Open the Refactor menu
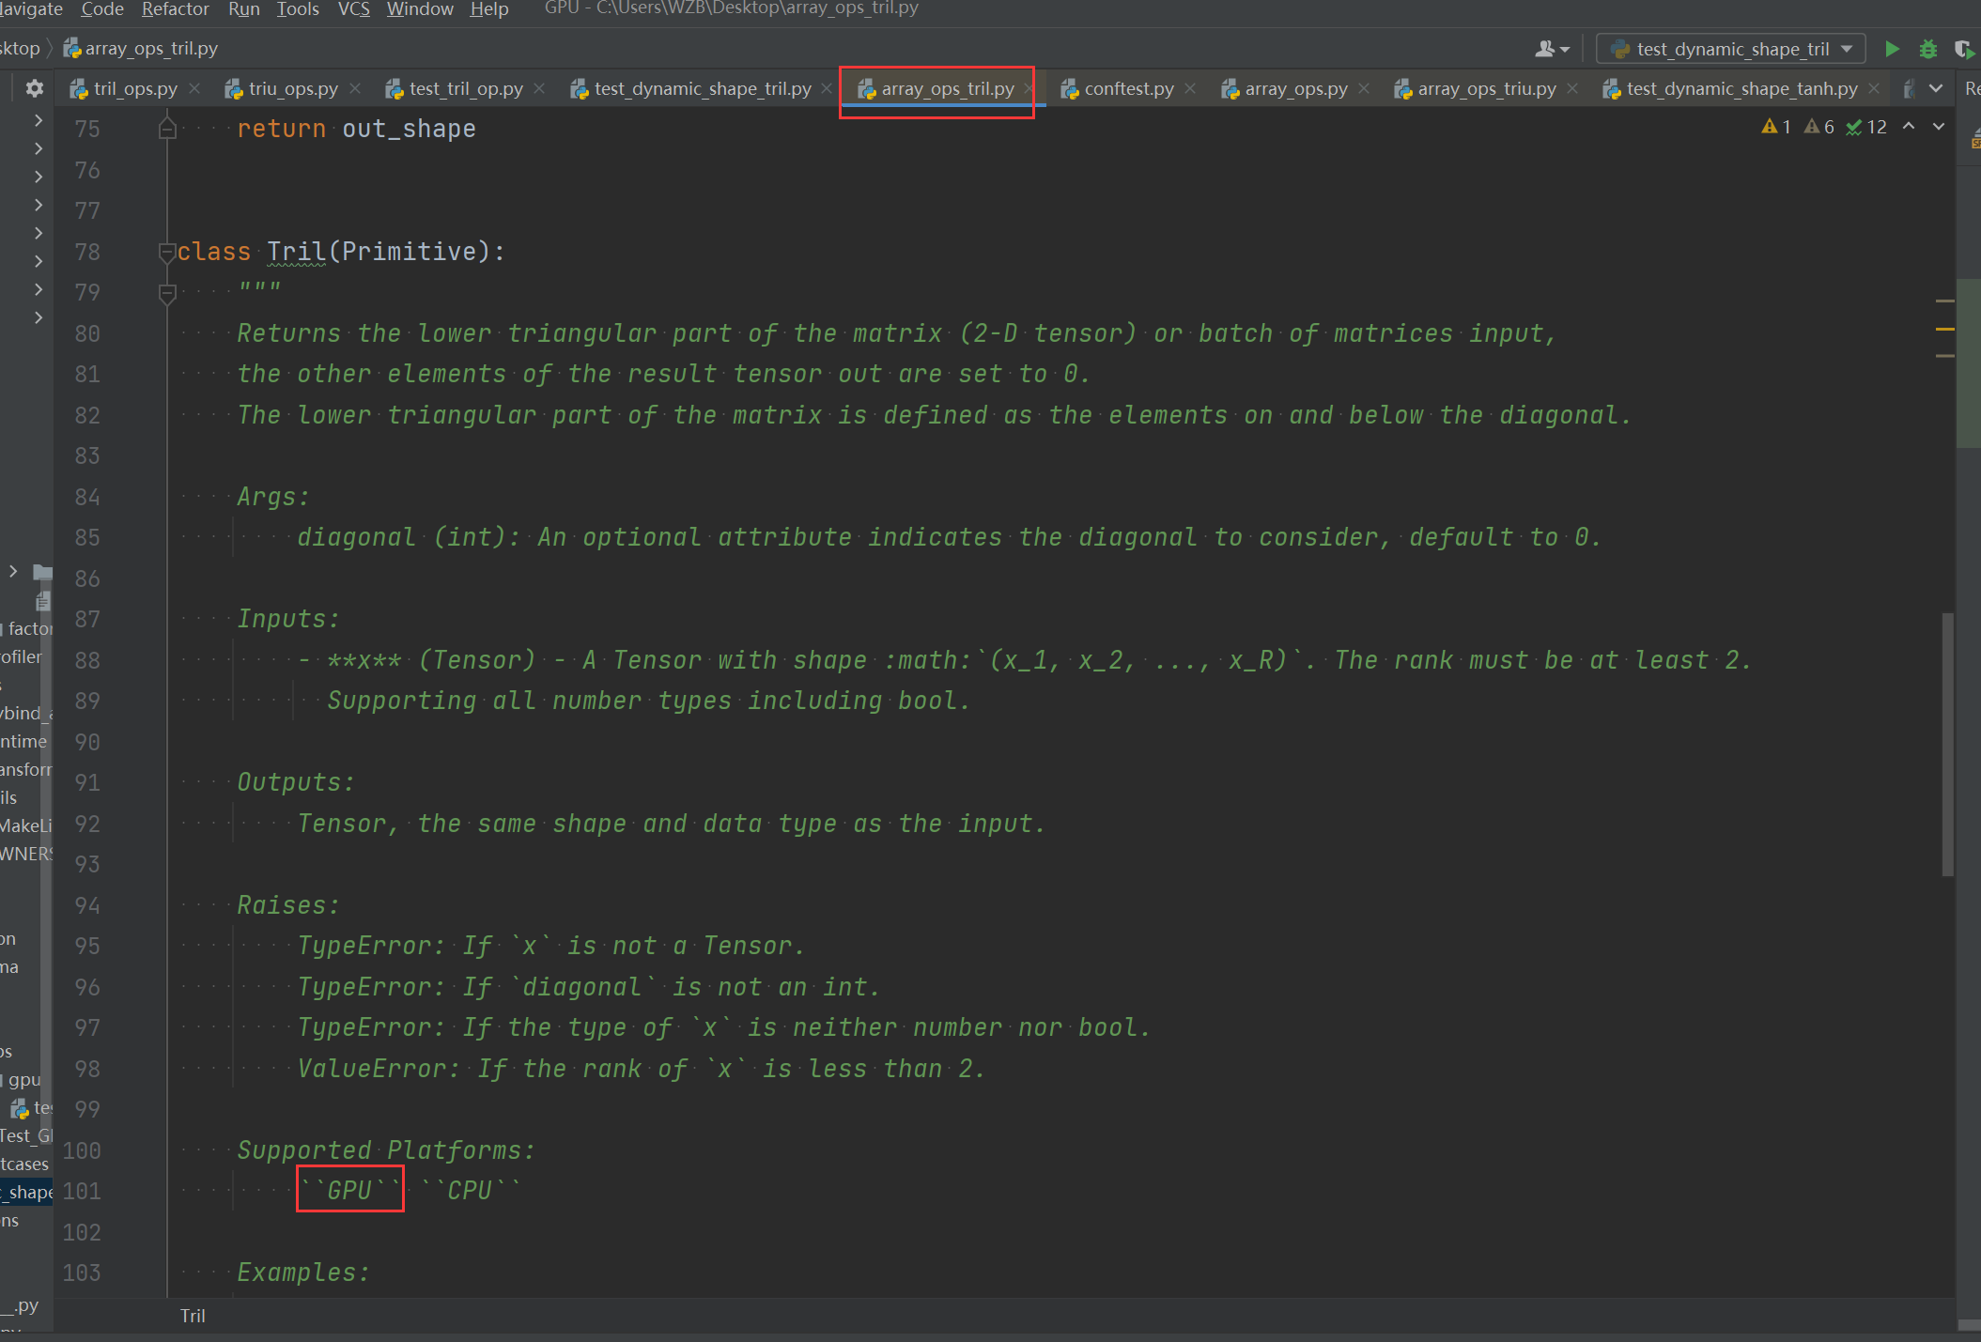The width and height of the screenshot is (1981, 1342). pyautogui.click(x=176, y=9)
